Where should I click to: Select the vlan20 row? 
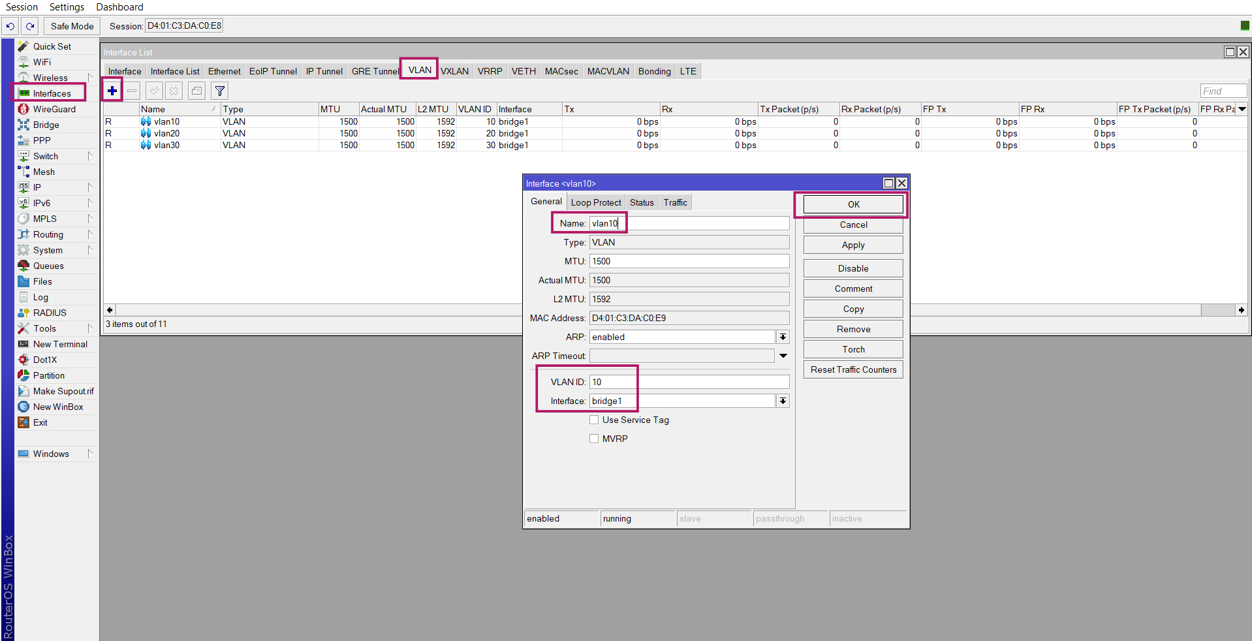[675, 133]
